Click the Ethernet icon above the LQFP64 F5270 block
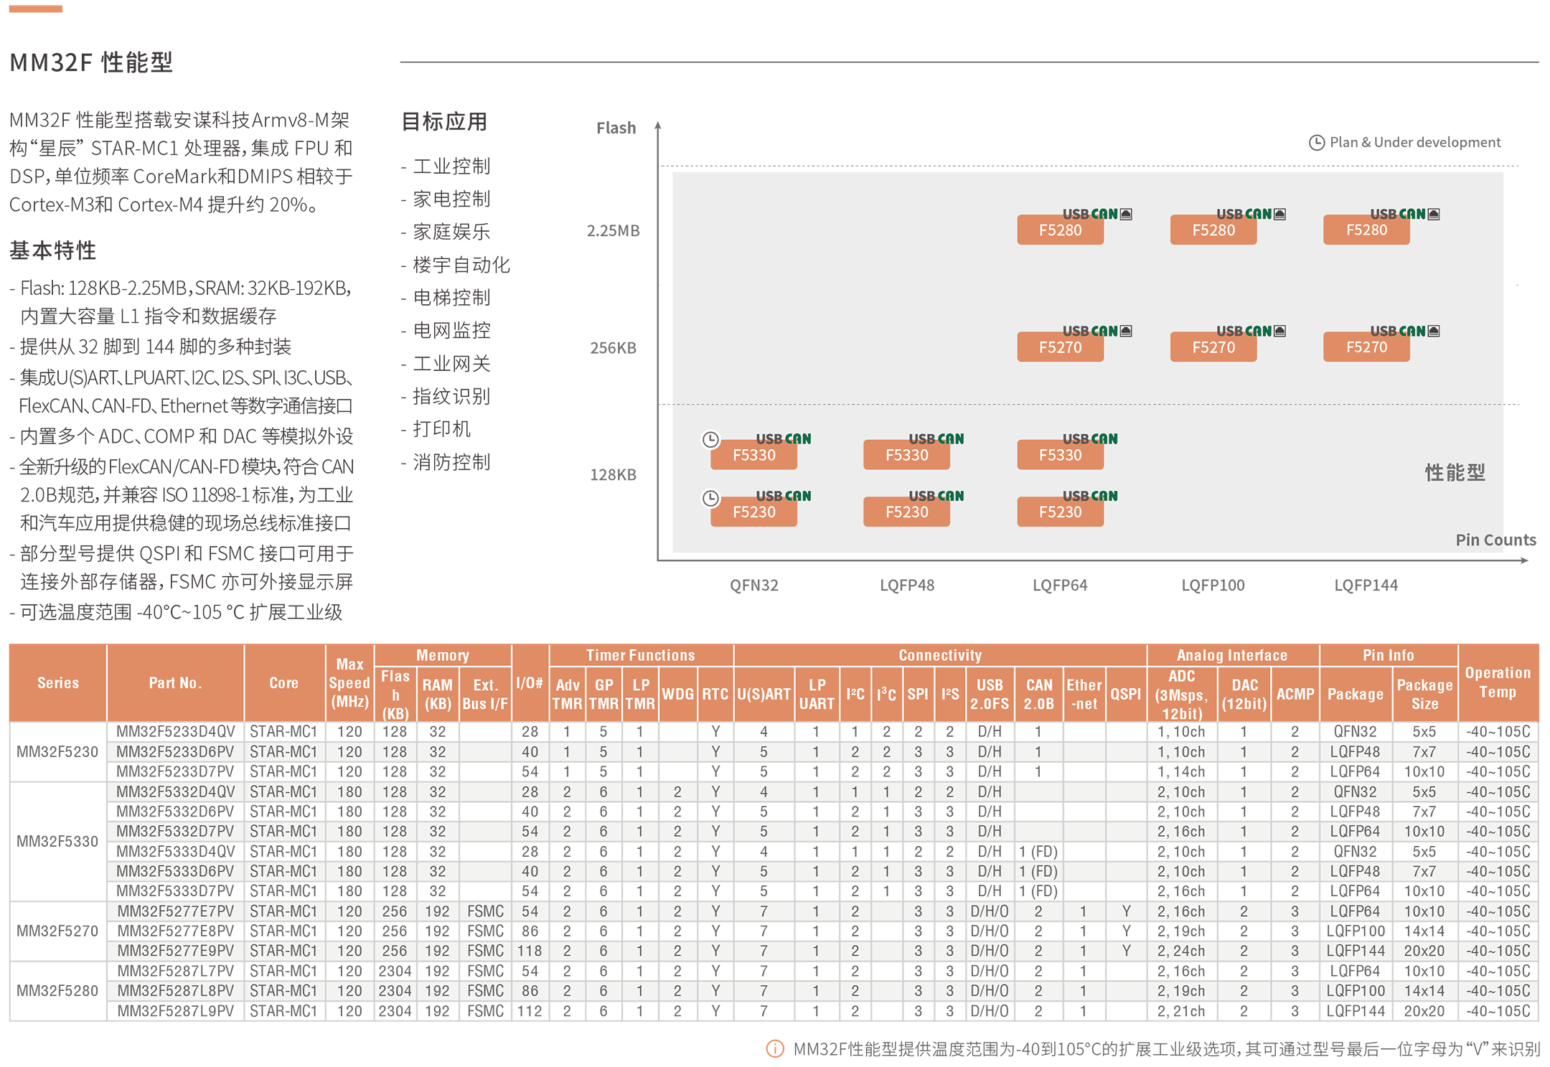 (x=1126, y=331)
